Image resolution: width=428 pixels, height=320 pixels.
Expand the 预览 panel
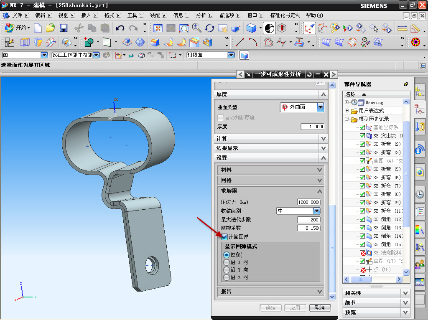377,312
